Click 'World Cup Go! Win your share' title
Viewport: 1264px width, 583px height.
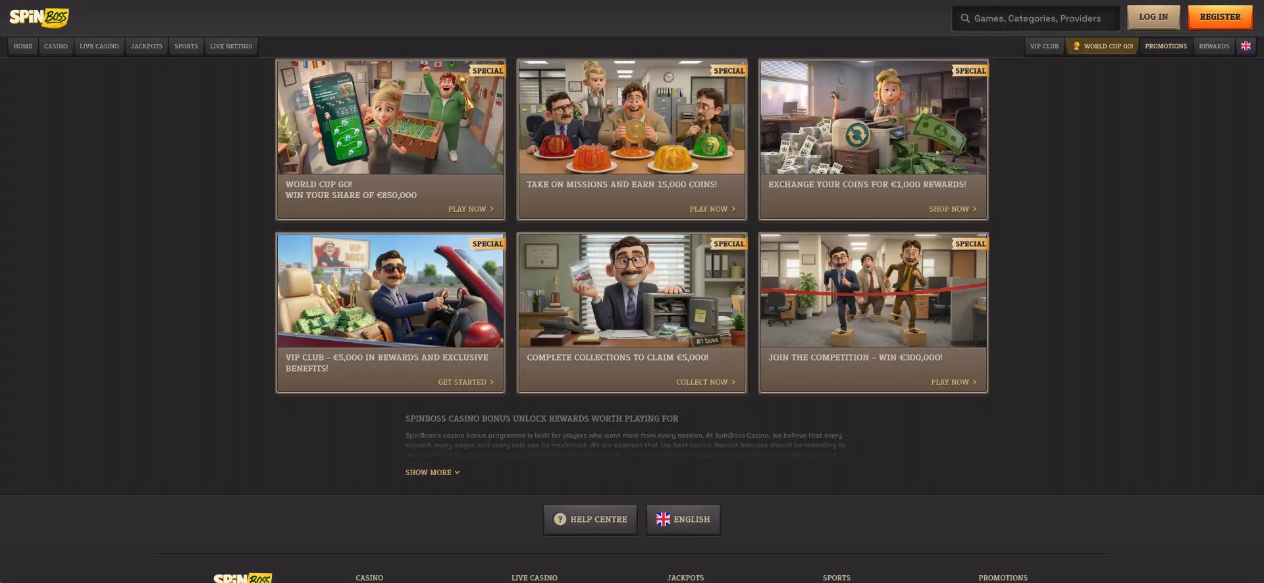pyautogui.click(x=351, y=190)
